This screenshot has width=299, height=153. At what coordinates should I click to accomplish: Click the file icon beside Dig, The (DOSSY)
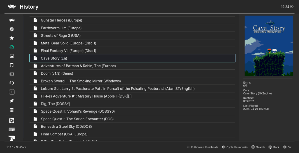[x=35, y=104]
